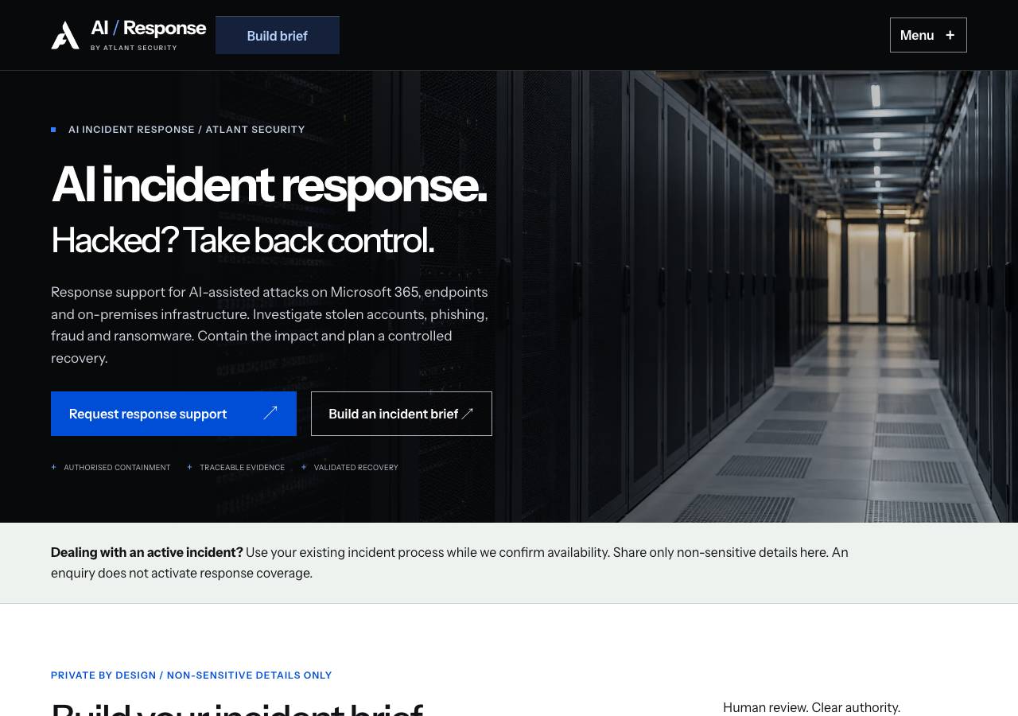Click the VALIDATED RECOVERY label

[x=356, y=468]
